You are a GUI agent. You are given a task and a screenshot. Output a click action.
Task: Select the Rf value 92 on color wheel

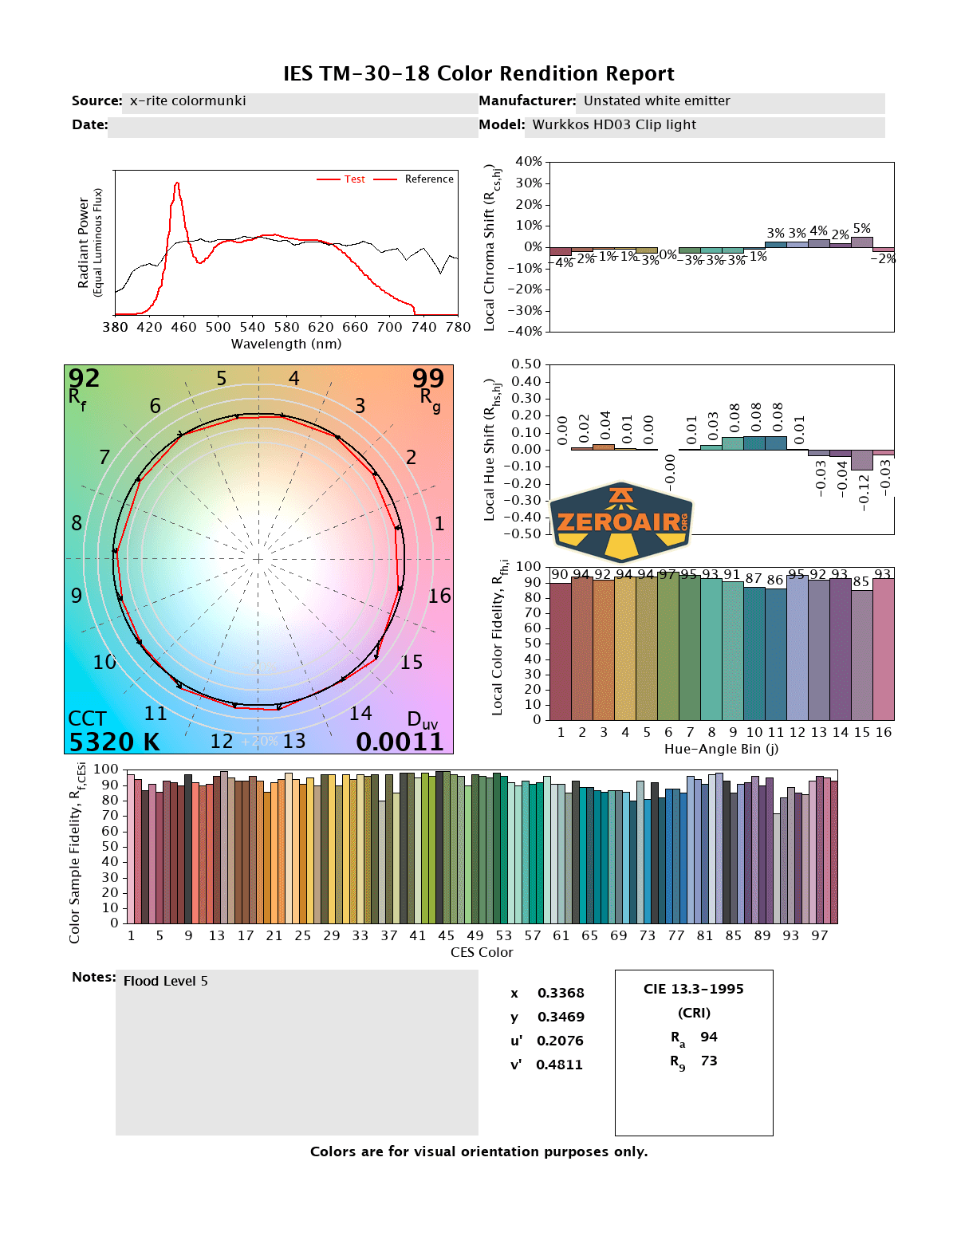[84, 379]
